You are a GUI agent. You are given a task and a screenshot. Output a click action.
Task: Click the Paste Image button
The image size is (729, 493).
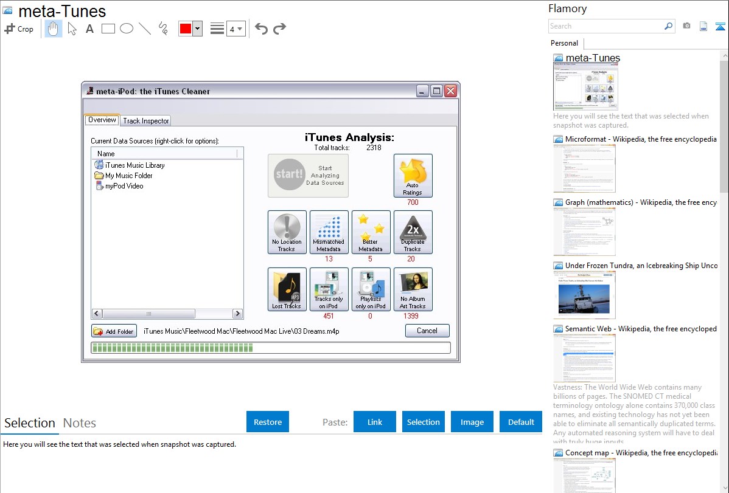[472, 422]
